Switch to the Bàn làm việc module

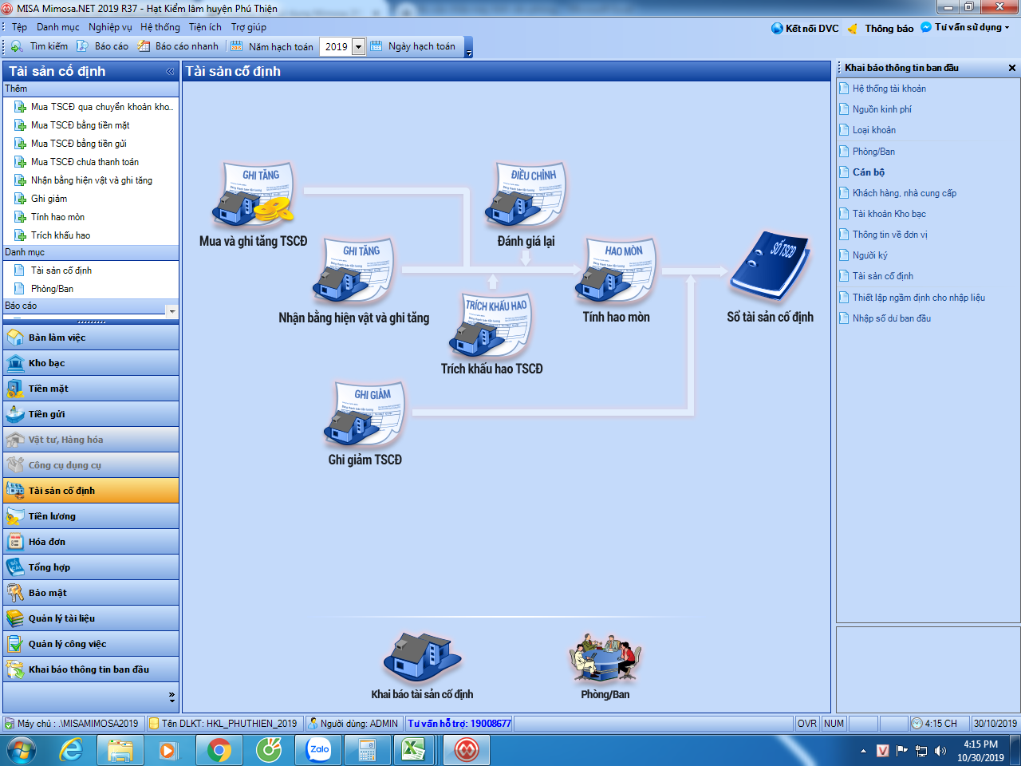point(91,338)
